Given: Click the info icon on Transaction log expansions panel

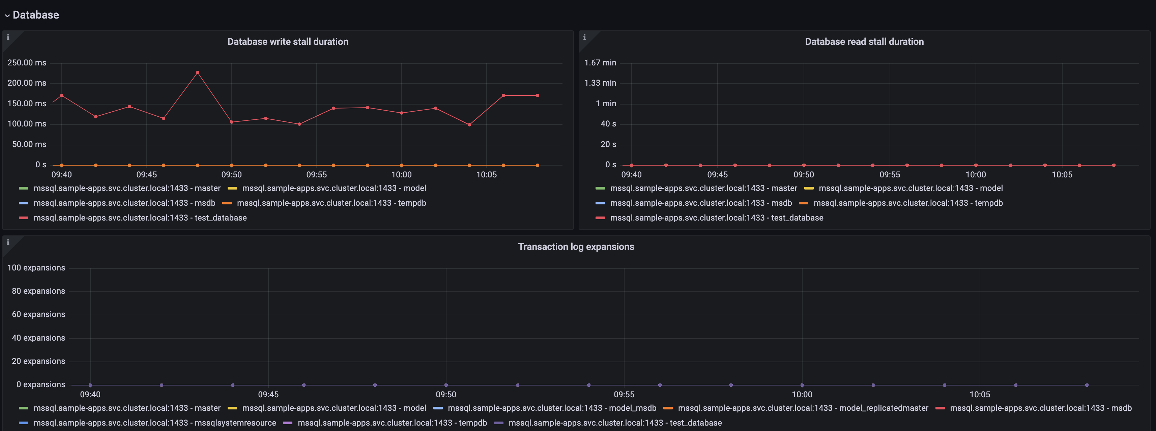Looking at the screenshot, I should (8, 242).
